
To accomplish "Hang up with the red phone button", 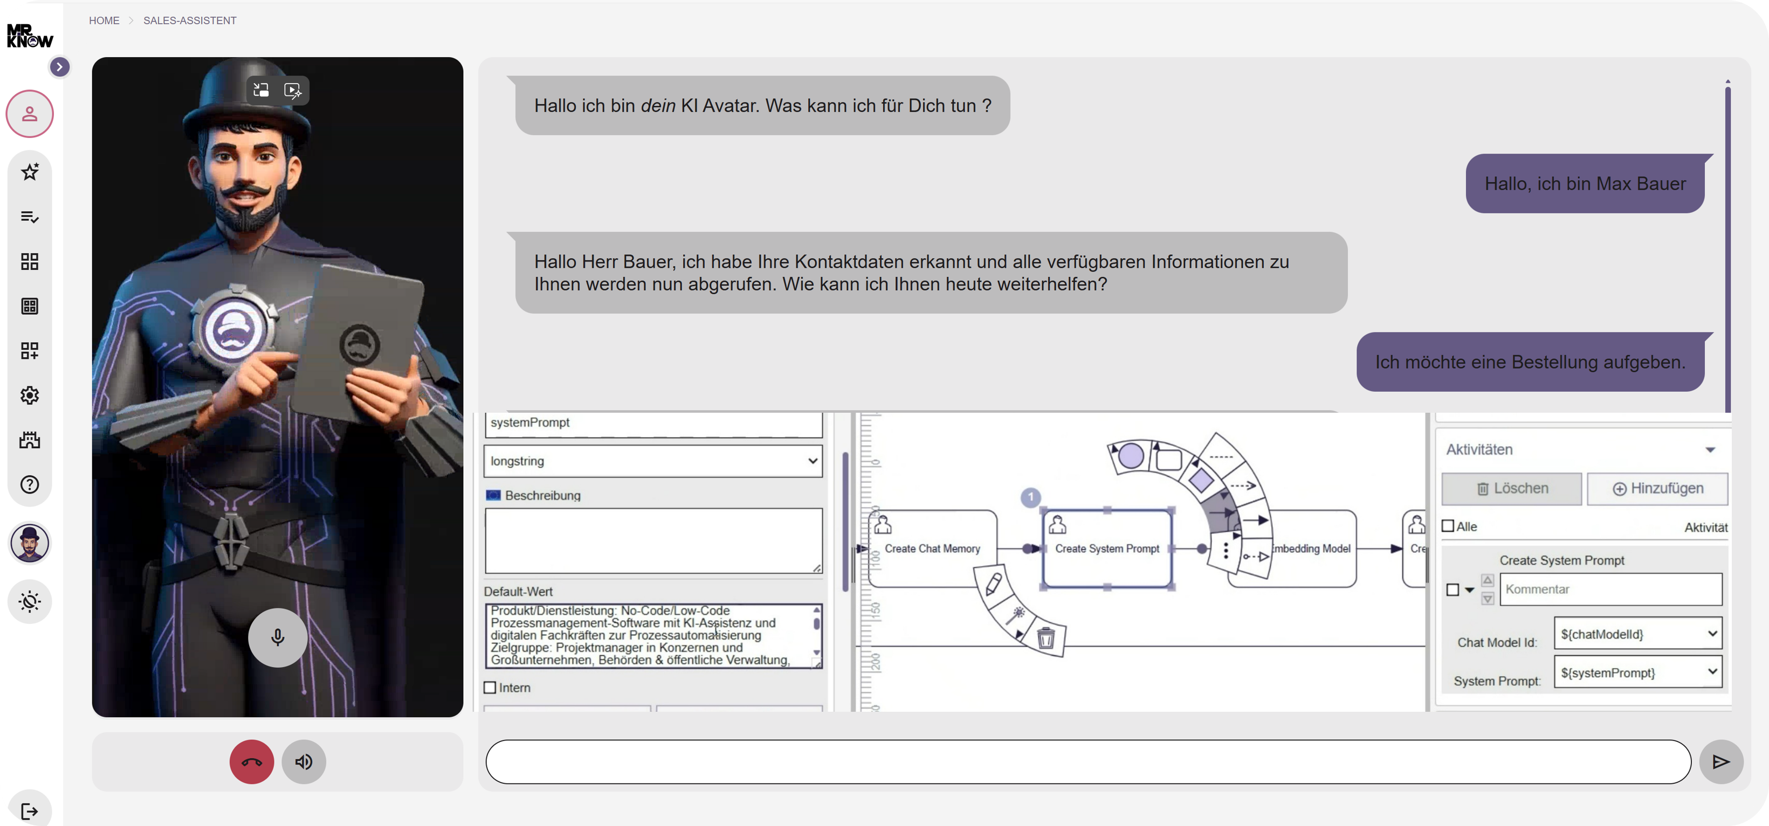I will coord(251,761).
